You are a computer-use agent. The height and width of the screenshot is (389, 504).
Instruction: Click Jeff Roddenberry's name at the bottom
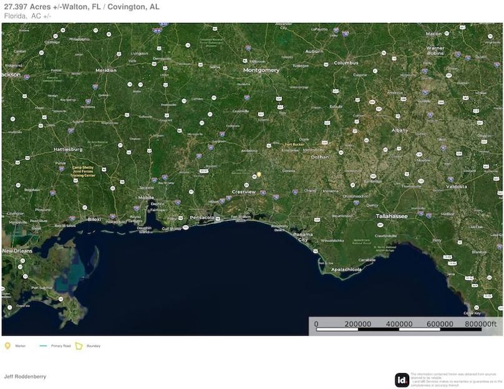[x=25, y=377]
